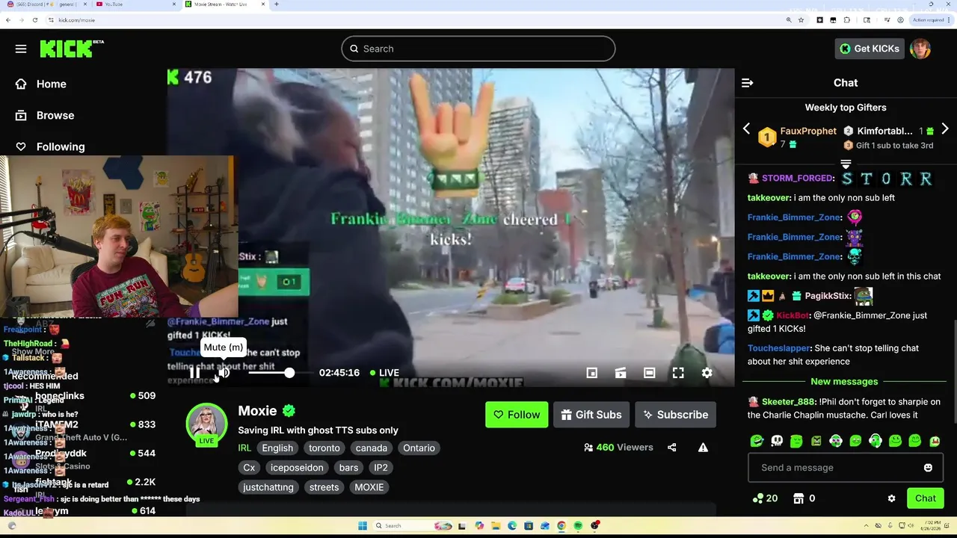This screenshot has width=957, height=538.
Task: Open Browse in the sidebar
Action: click(x=55, y=116)
